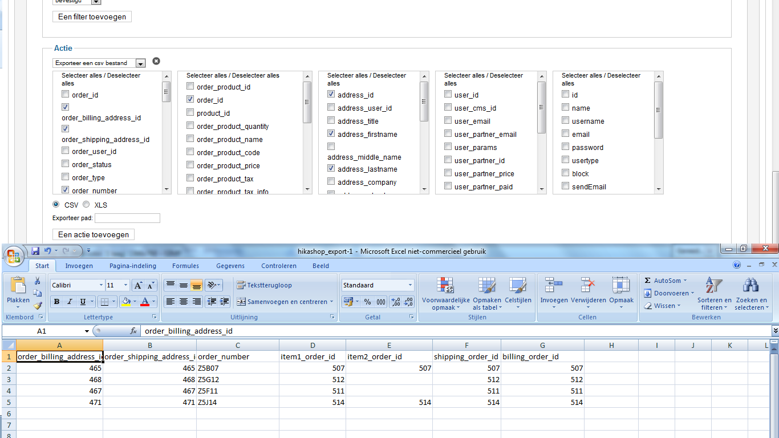This screenshot has height=438, width=779.
Task: Open the Gegevens ribbon tab
Action: (x=230, y=266)
